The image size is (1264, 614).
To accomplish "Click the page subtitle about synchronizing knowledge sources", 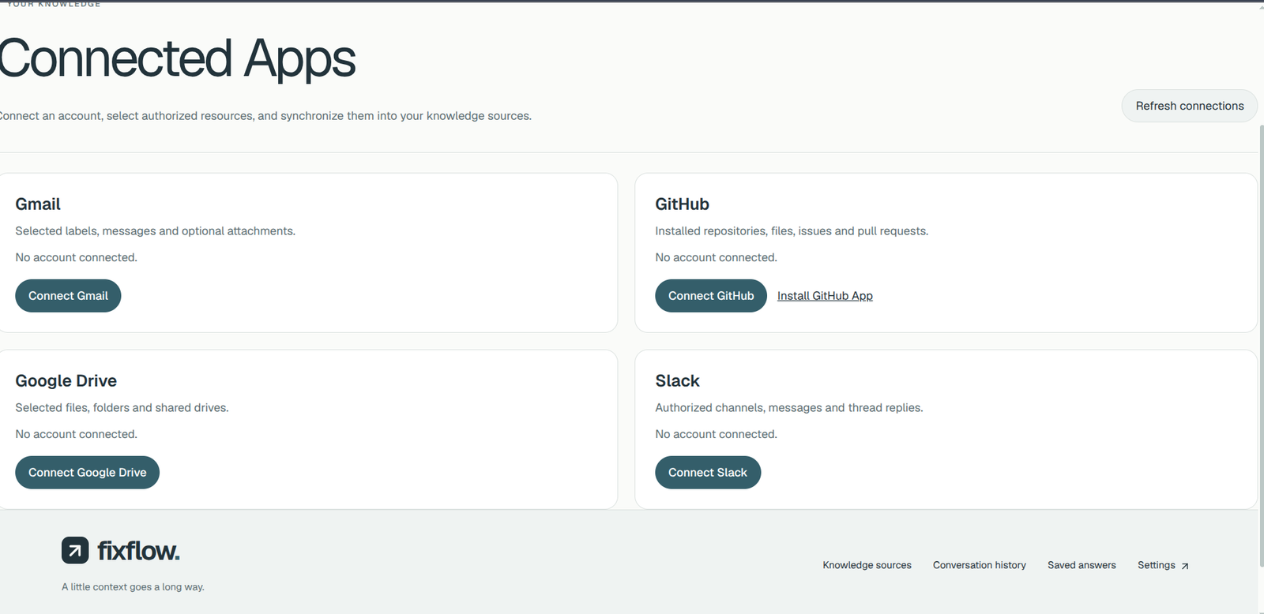I will (x=265, y=116).
